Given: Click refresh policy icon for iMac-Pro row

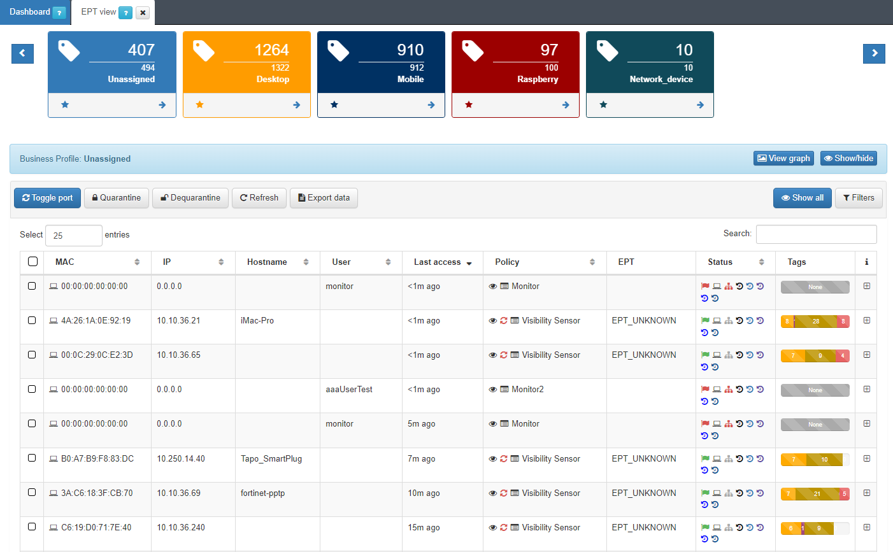Looking at the screenshot, I should (504, 321).
